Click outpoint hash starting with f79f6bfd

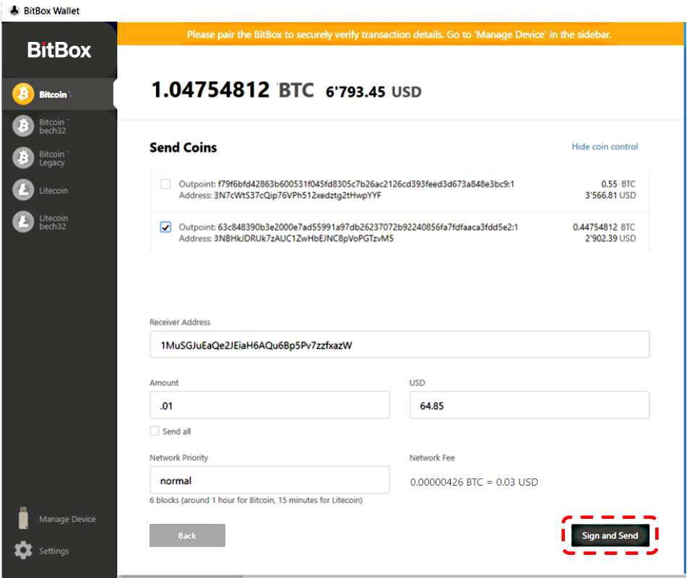click(366, 184)
